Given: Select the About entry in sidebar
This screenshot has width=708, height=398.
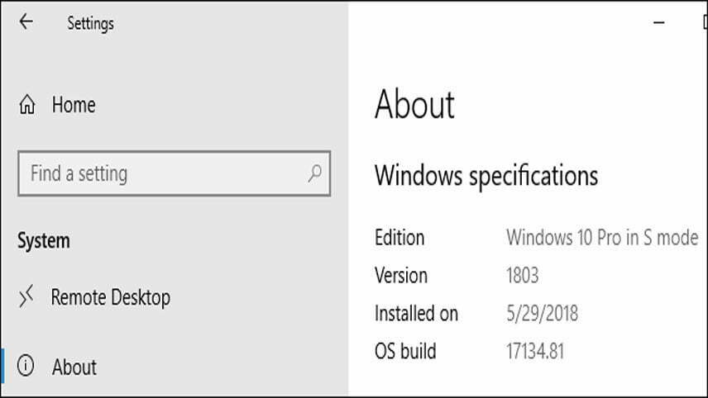Looking at the screenshot, I should pos(74,367).
